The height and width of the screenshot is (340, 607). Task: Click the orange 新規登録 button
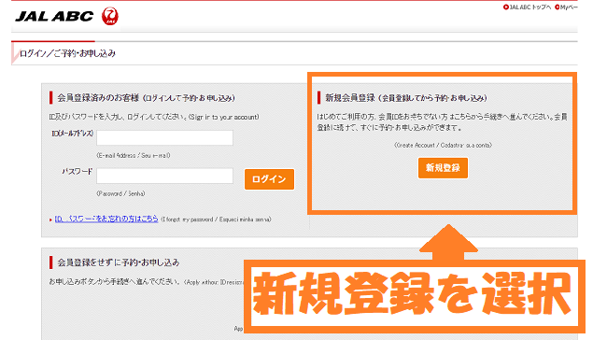click(x=443, y=168)
